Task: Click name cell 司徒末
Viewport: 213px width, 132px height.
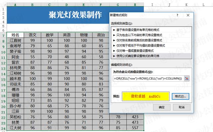Action: 15,84
